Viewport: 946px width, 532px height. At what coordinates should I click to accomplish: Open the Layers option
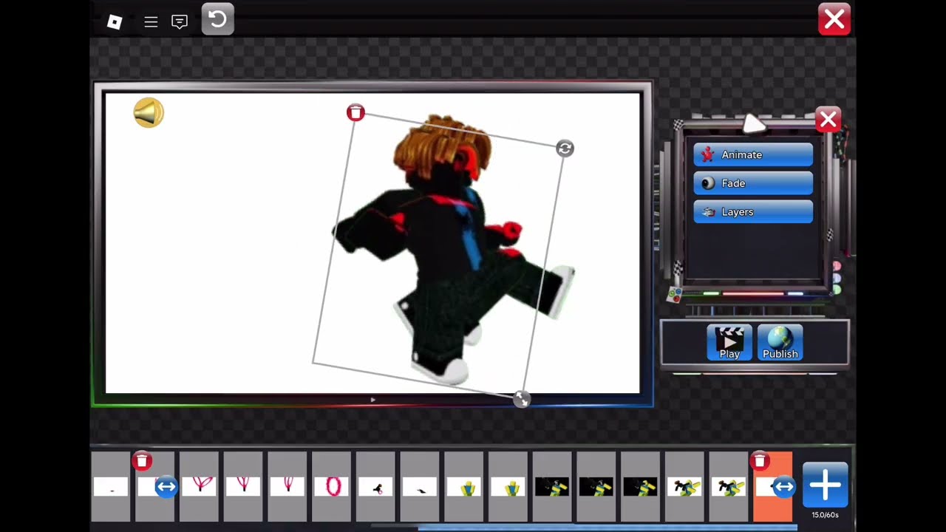tap(753, 212)
